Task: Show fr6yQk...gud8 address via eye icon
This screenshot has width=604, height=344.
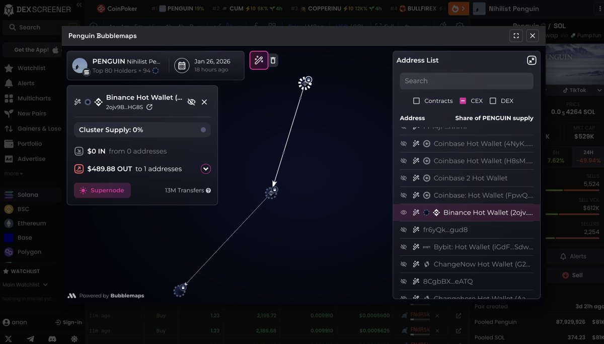Action: tap(404, 230)
